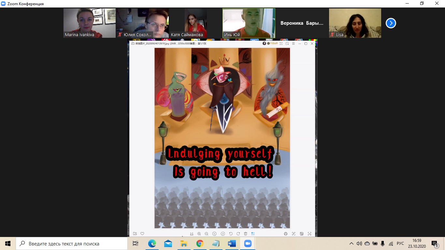This screenshot has height=250, width=445.
Task: Open the Windows Start menu
Action: [x=8, y=243]
